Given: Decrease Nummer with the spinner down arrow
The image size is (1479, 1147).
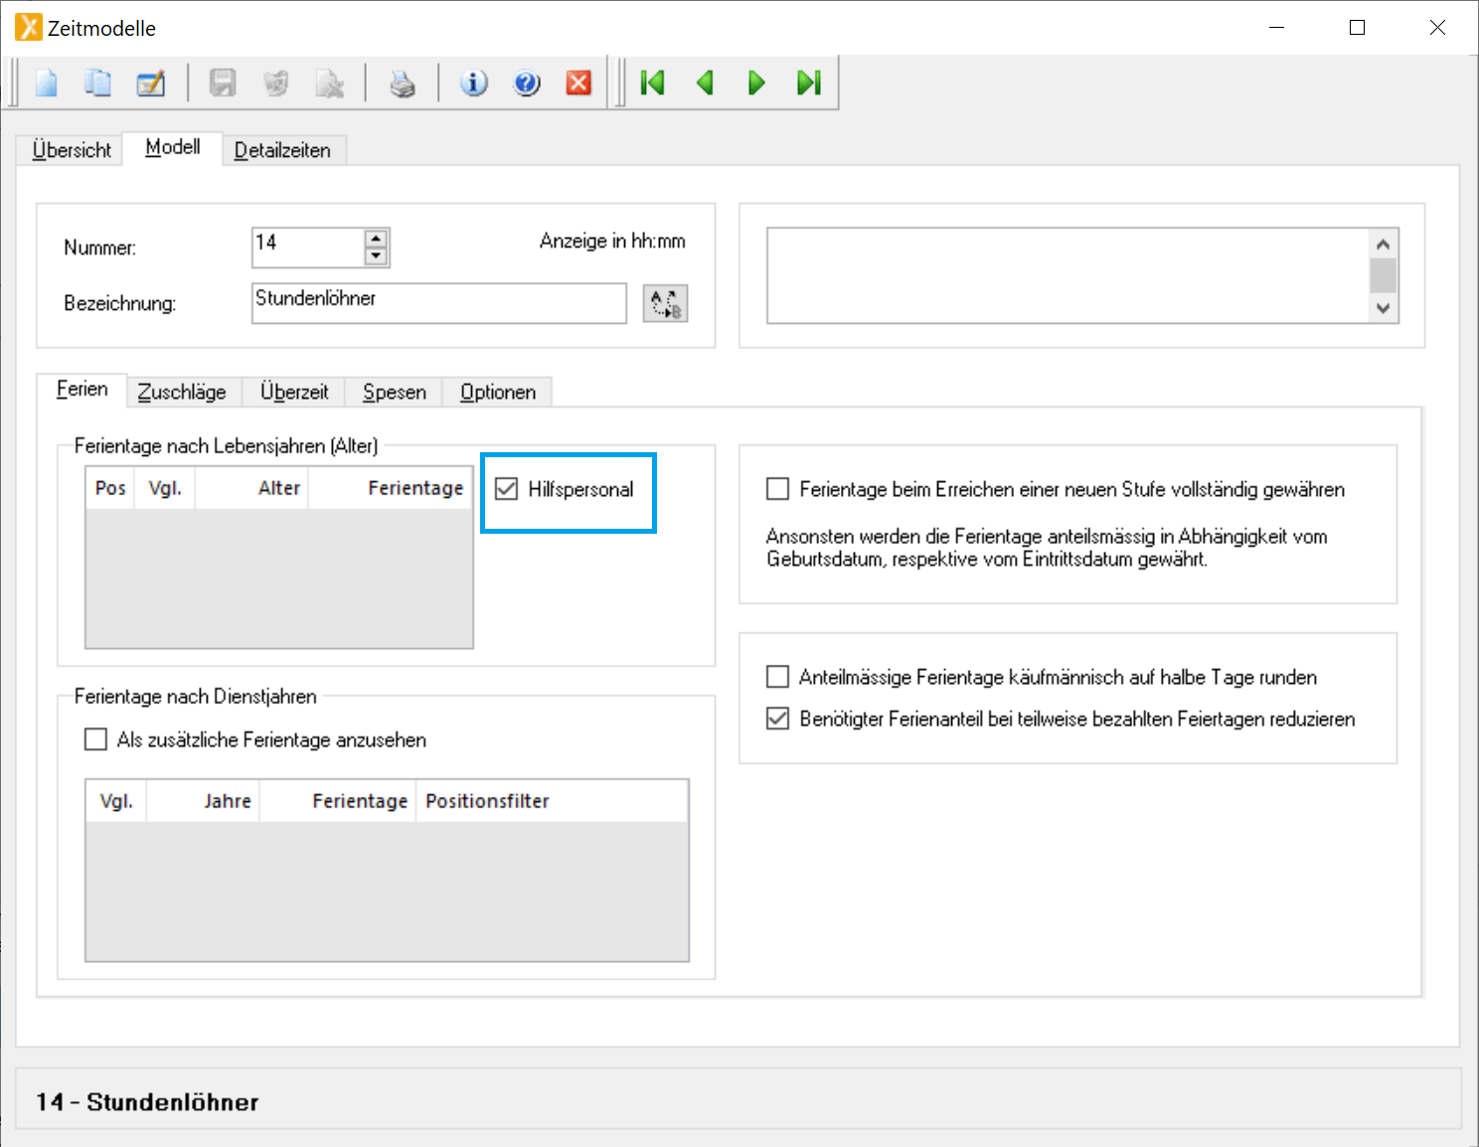Looking at the screenshot, I should pyautogui.click(x=376, y=256).
